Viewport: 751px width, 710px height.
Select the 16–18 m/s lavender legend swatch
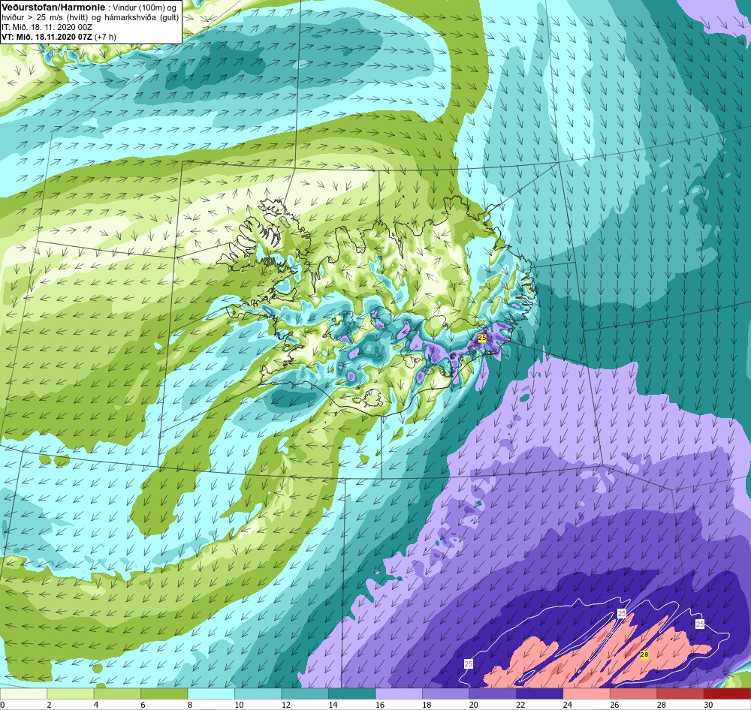(399, 693)
